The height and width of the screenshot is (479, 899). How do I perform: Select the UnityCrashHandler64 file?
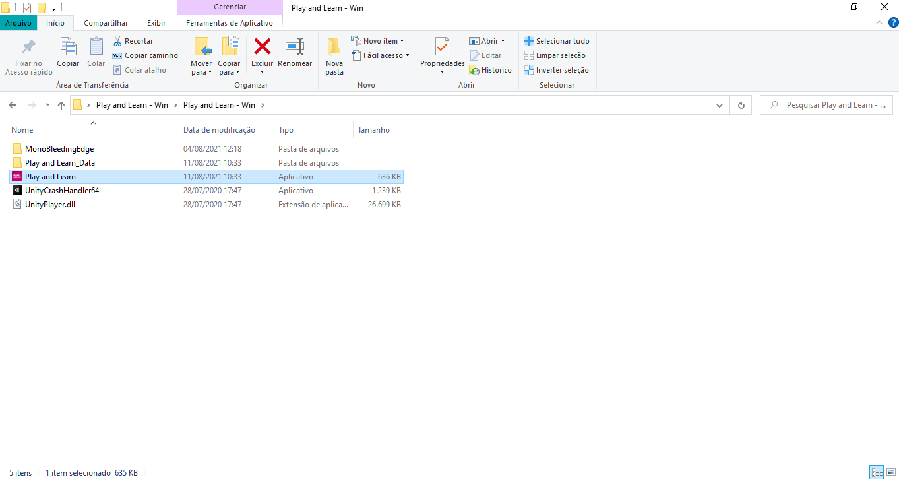click(x=62, y=191)
